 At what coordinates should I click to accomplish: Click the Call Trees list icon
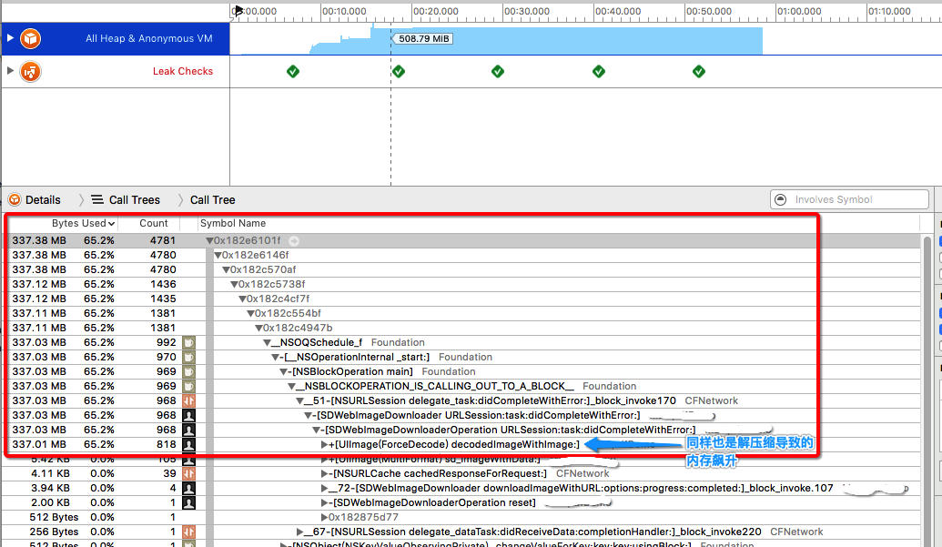point(97,200)
